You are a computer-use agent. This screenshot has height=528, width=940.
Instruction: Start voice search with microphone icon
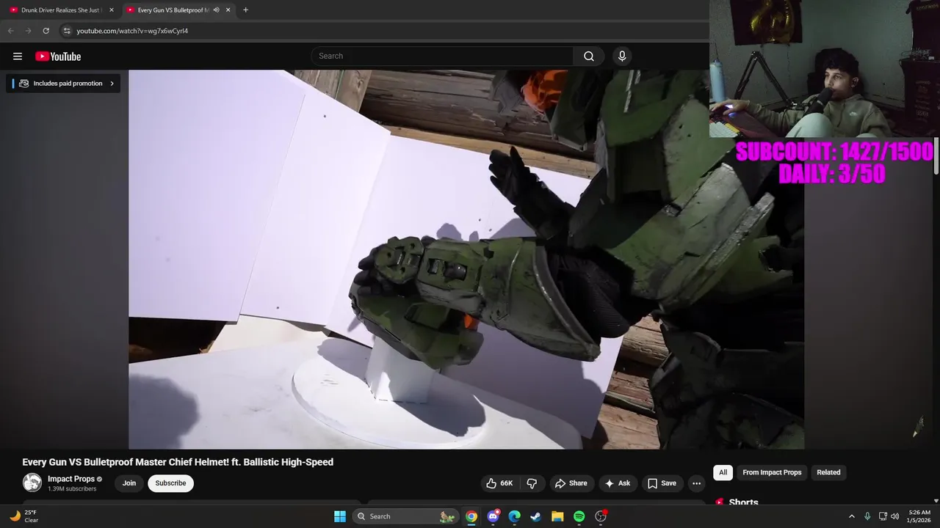pos(622,56)
